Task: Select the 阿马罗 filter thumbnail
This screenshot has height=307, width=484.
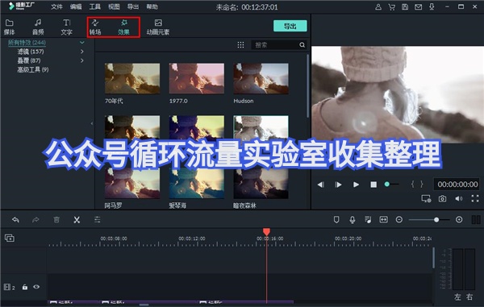Action: point(132,184)
